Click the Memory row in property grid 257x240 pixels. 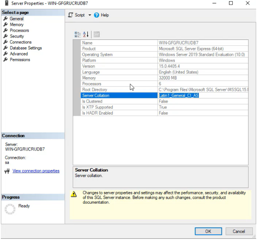(x=165, y=78)
